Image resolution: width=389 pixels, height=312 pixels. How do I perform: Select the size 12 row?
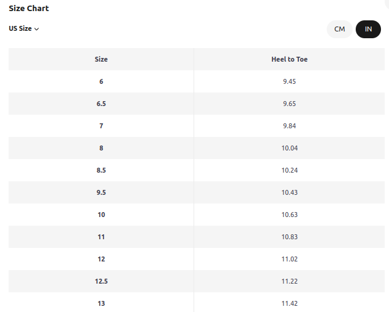pos(197,259)
